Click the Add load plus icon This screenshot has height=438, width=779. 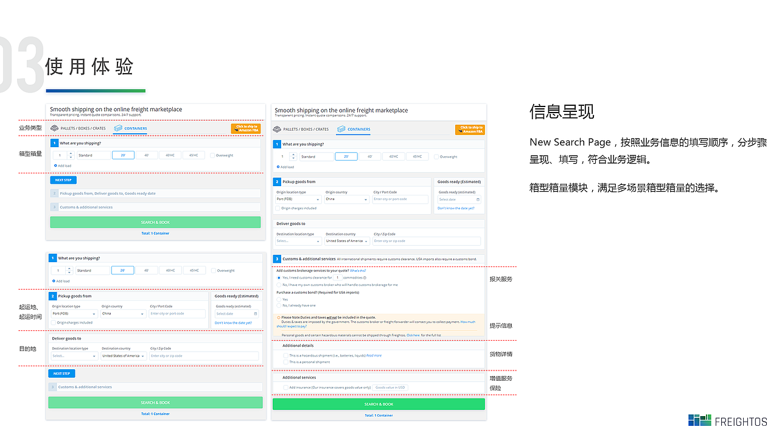point(278,167)
